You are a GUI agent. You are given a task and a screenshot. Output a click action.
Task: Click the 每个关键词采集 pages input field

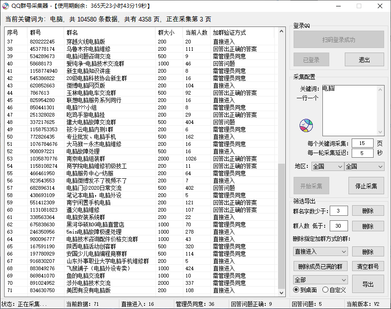(362, 143)
